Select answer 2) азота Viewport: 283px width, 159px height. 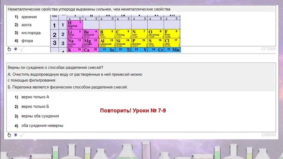(x=23, y=25)
